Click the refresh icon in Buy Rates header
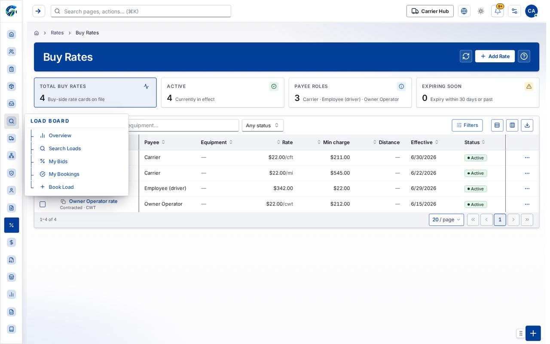 click(x=466, y=56)
